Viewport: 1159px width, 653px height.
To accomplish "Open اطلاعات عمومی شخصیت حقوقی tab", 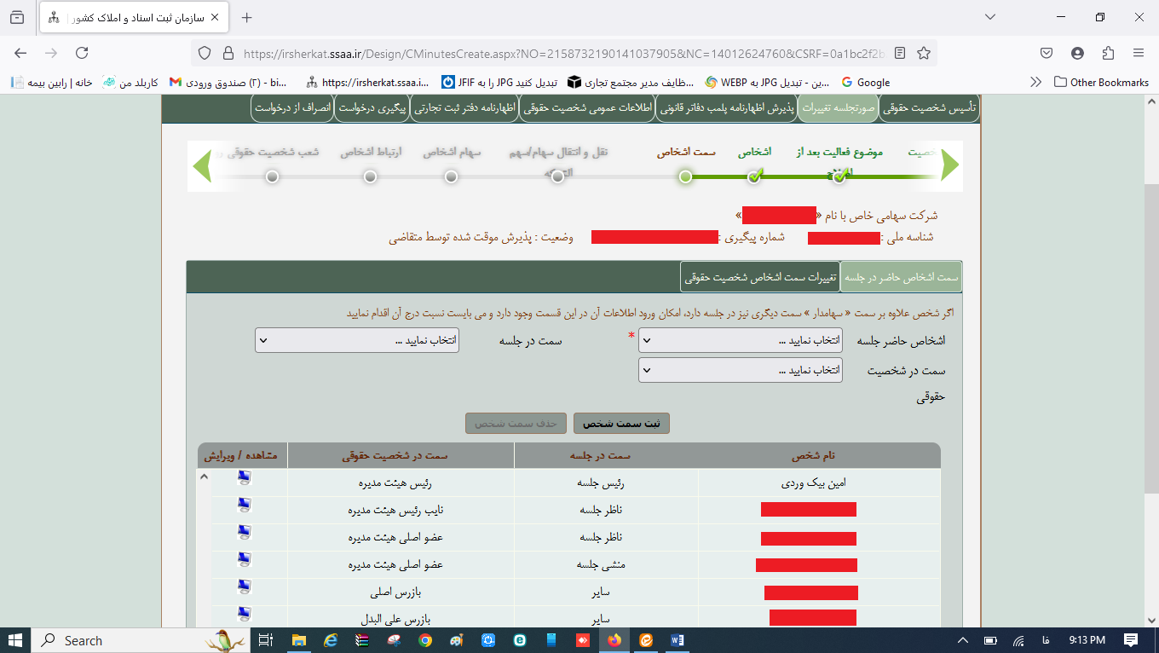I will click(x=587, y=108).
